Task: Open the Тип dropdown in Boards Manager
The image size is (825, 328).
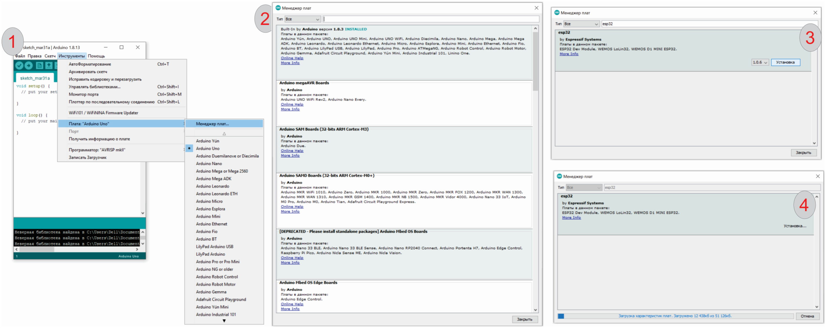Action: click(302, 19)
